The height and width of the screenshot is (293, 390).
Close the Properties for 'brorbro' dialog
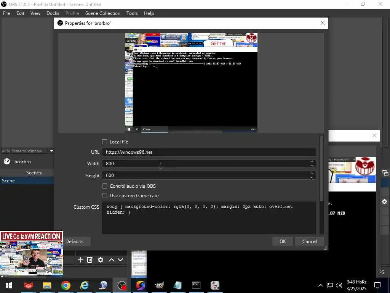click(322, 23)
